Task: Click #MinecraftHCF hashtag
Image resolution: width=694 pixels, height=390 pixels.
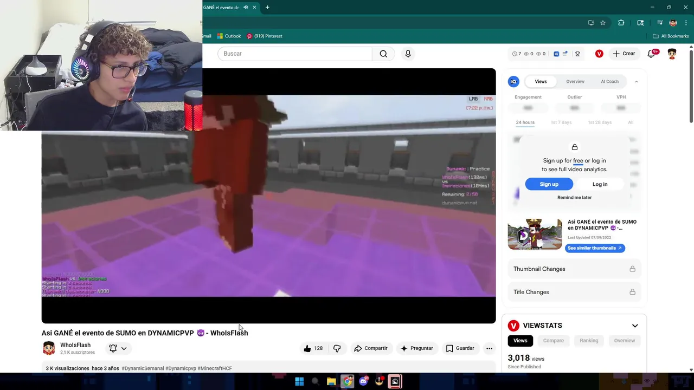Action: (215, 368)
